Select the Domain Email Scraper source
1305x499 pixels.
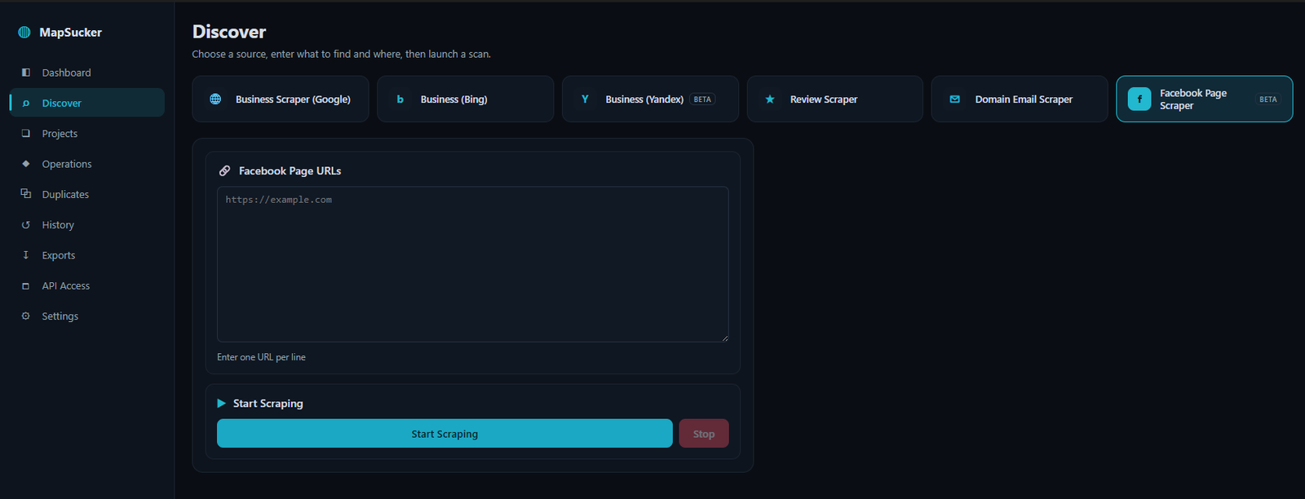coord(1020,99)
